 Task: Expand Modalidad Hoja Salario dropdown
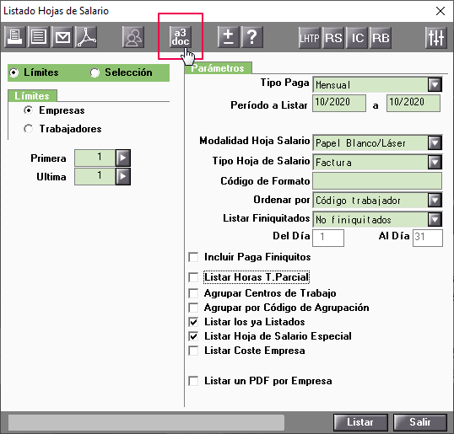coord(435,142)
